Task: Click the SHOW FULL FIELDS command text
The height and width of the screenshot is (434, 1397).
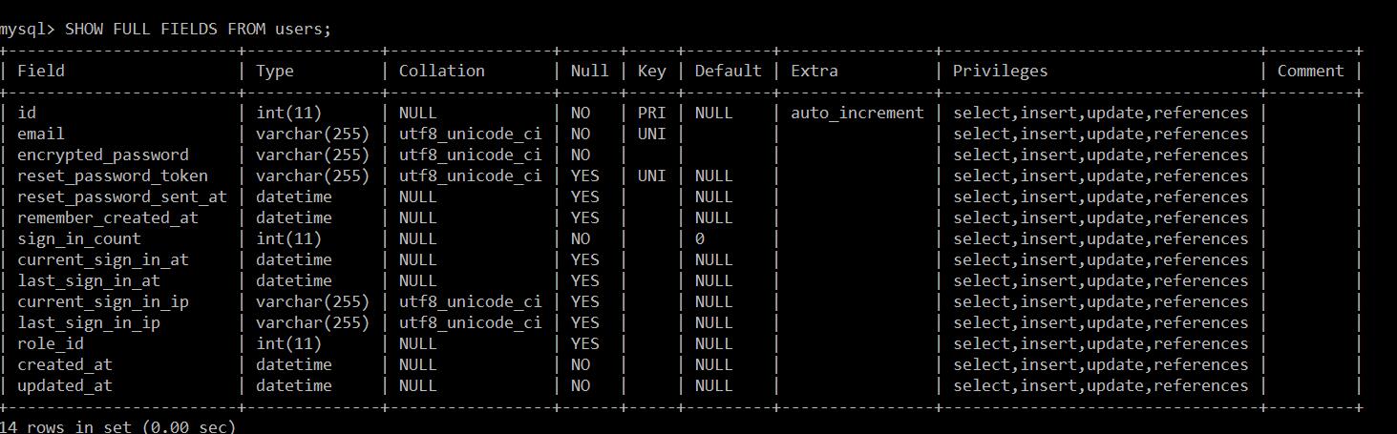Action: tap(198, 29)
